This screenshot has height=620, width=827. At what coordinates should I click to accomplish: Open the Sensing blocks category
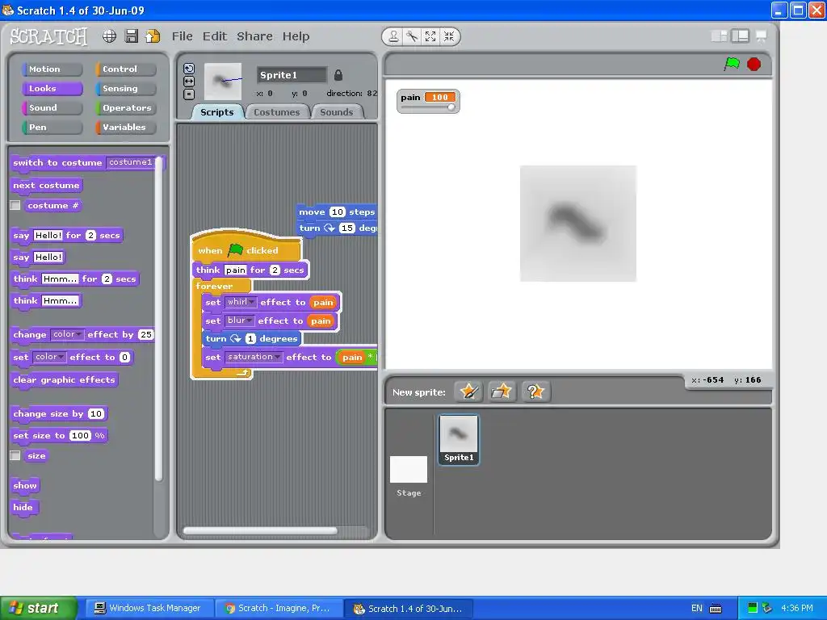pyautogui.click(x=125, y=89)
